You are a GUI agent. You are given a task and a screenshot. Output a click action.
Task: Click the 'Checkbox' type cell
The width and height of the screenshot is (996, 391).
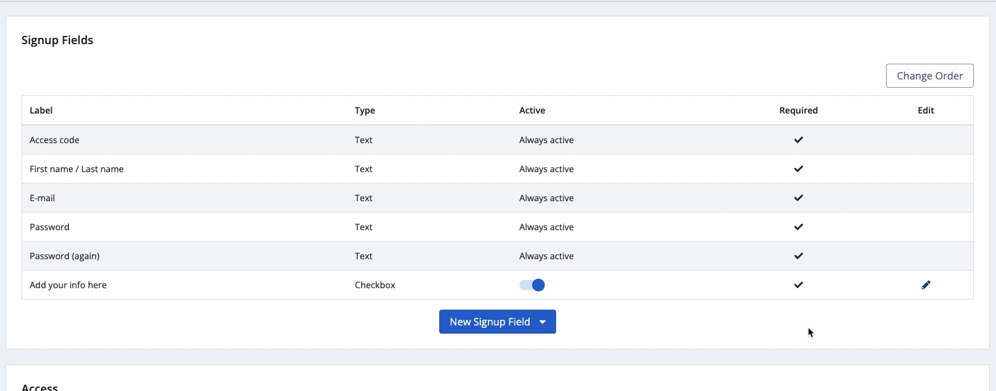click(375, 285)
